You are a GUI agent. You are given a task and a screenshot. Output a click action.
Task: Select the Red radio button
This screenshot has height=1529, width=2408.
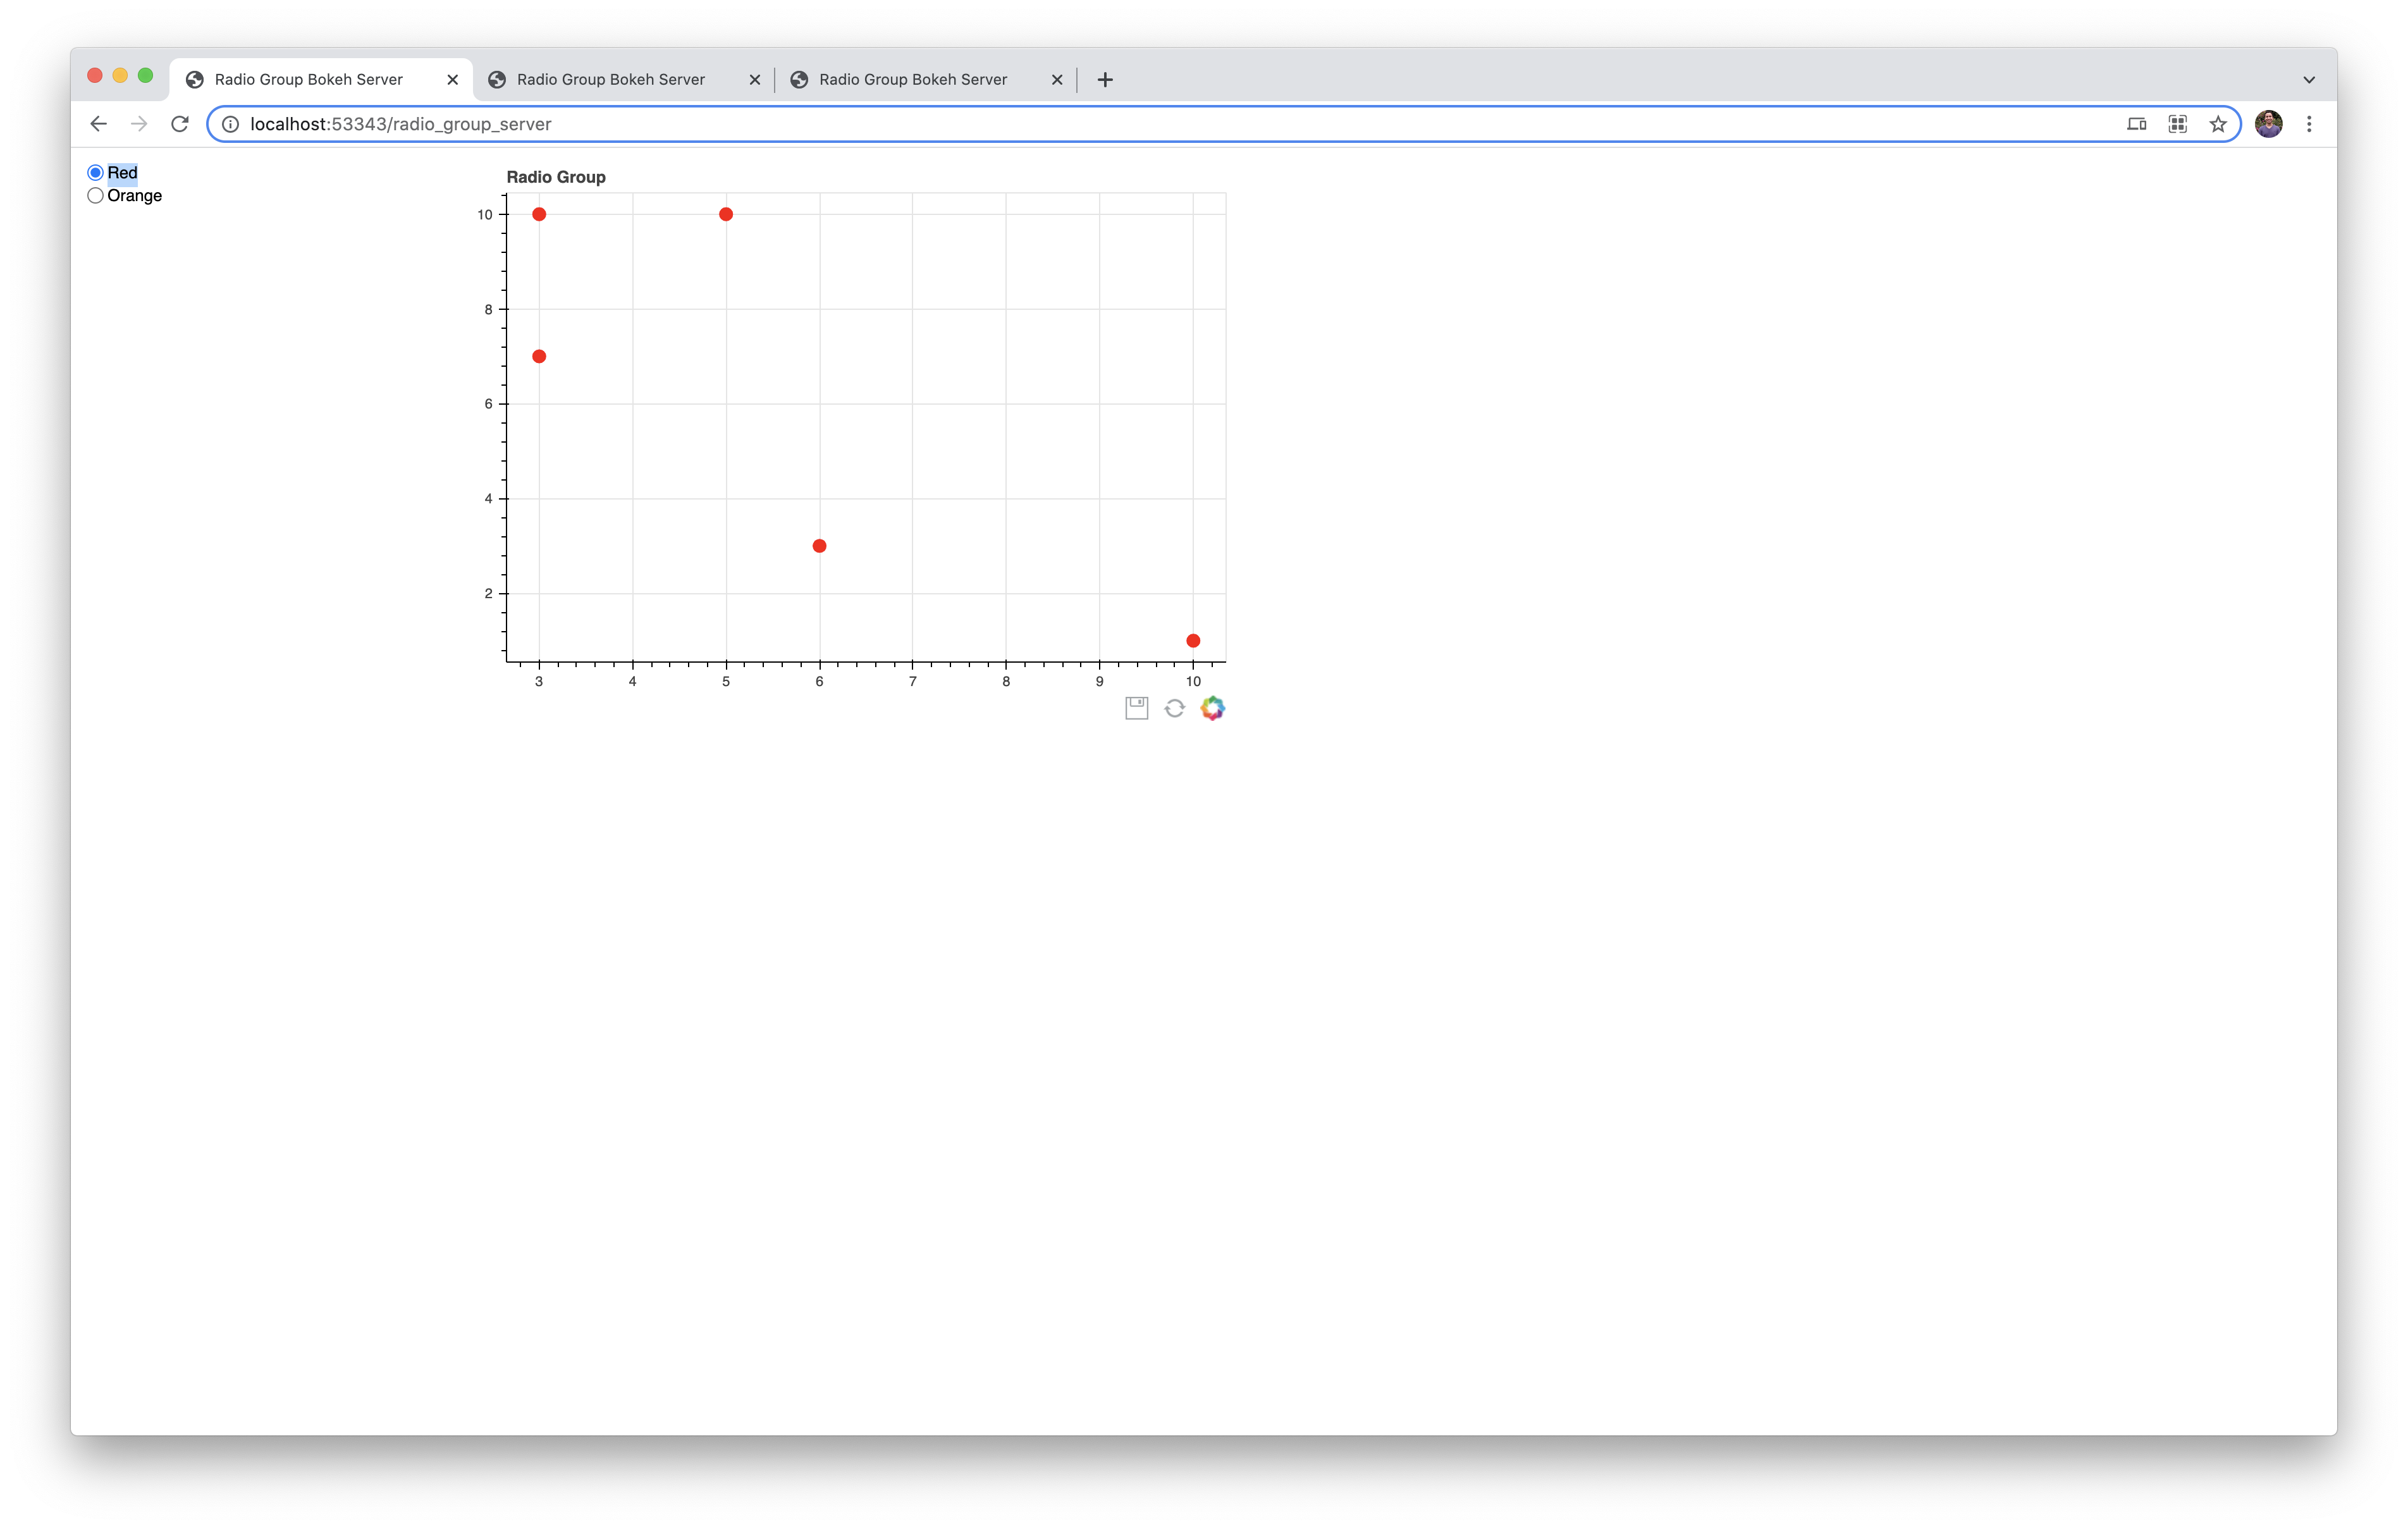tap(95, 173)
